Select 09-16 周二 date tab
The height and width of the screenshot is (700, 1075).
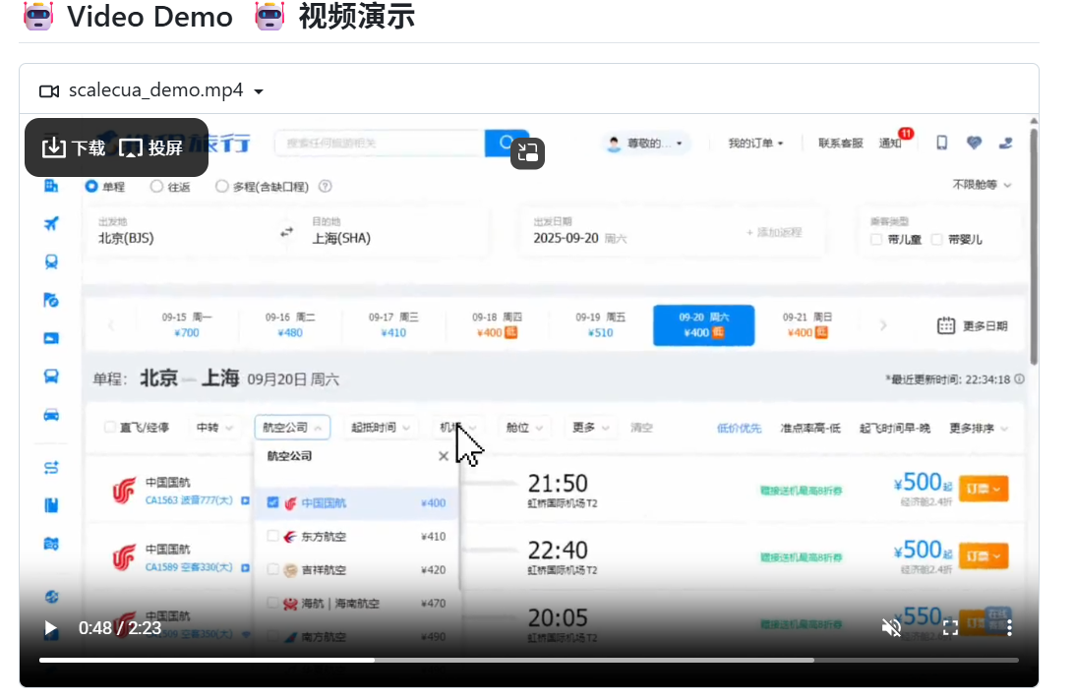coord(290,325)
